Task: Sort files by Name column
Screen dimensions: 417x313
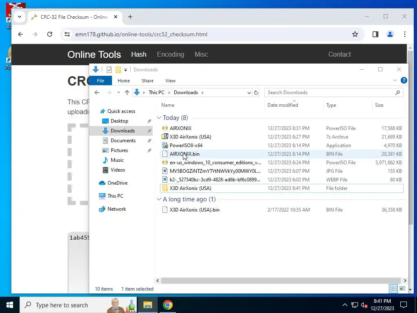Action: (x=168, y=105)
